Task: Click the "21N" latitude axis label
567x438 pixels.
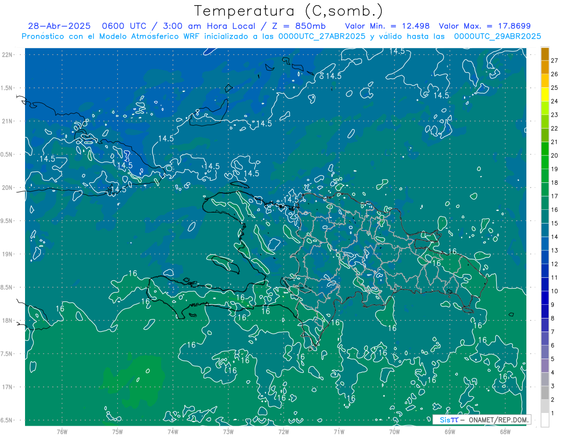Action: point(7,121)
